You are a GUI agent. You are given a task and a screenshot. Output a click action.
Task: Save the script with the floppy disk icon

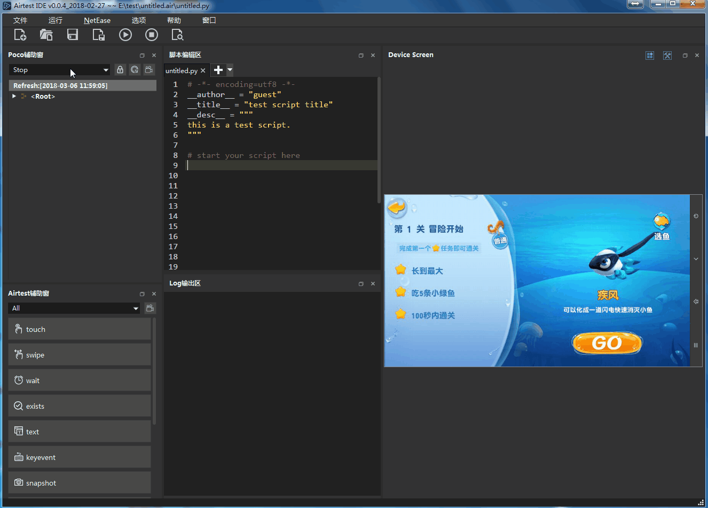(x=73, y=35)
